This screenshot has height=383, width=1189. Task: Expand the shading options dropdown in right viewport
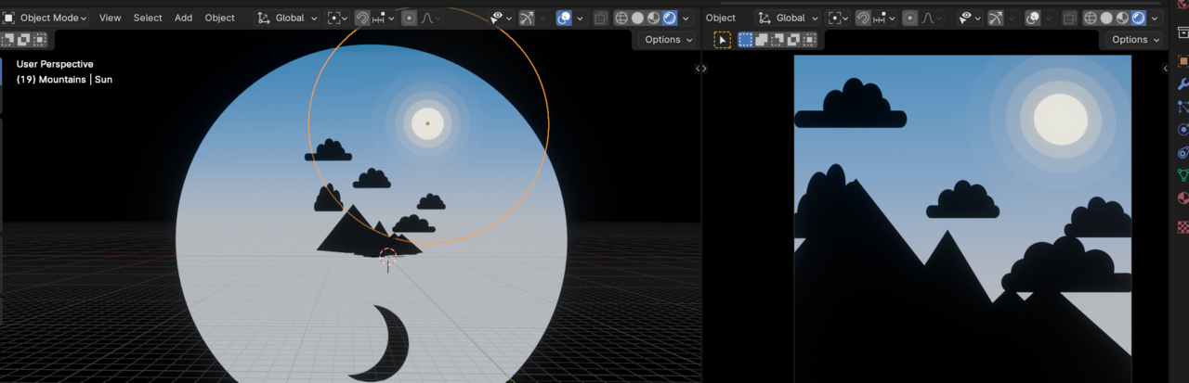1154,18
